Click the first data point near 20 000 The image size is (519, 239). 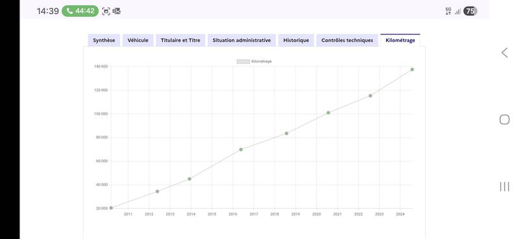pyautogui.click(x=111, y=208)
